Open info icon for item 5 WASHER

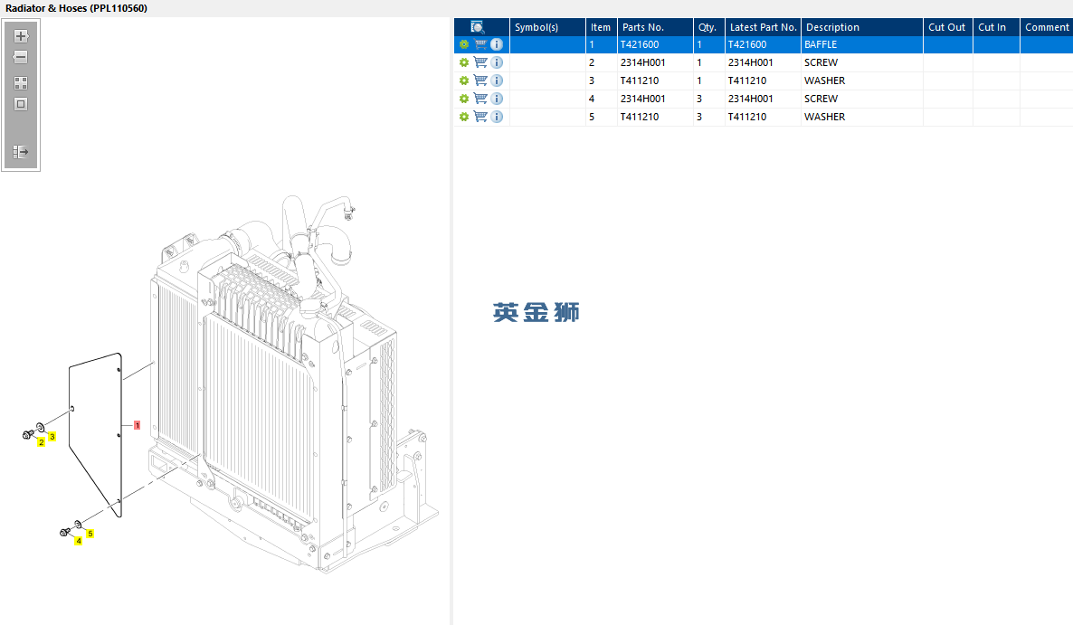(497, 117)
